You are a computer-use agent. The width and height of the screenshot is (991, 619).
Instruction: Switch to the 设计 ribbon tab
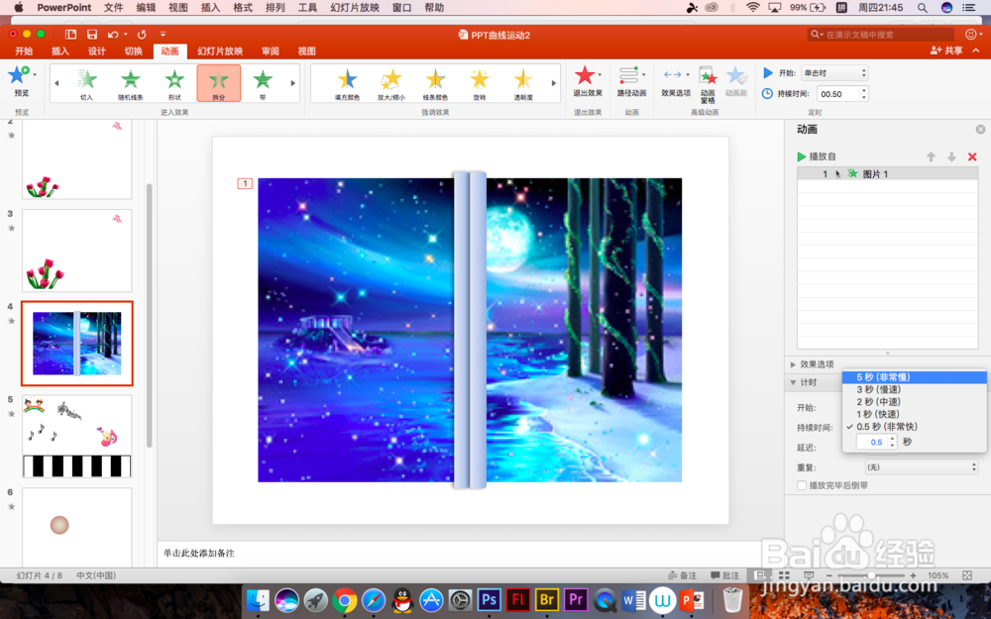97,52
